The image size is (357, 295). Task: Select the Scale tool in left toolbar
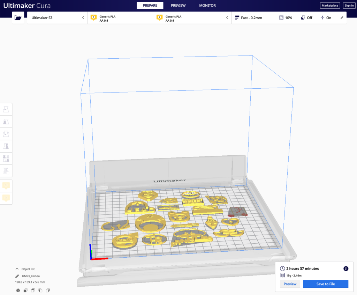pyautogui.click(x=6, y=122)
